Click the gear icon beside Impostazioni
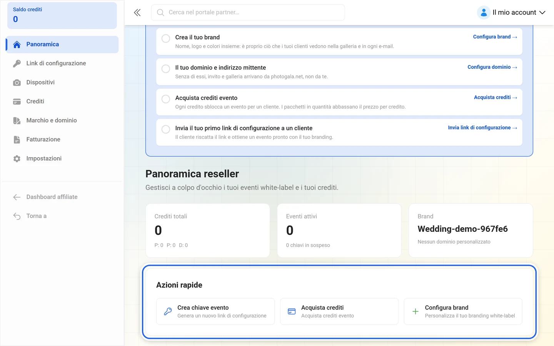This screenshot has width=554, height=346. click(17, 159)
